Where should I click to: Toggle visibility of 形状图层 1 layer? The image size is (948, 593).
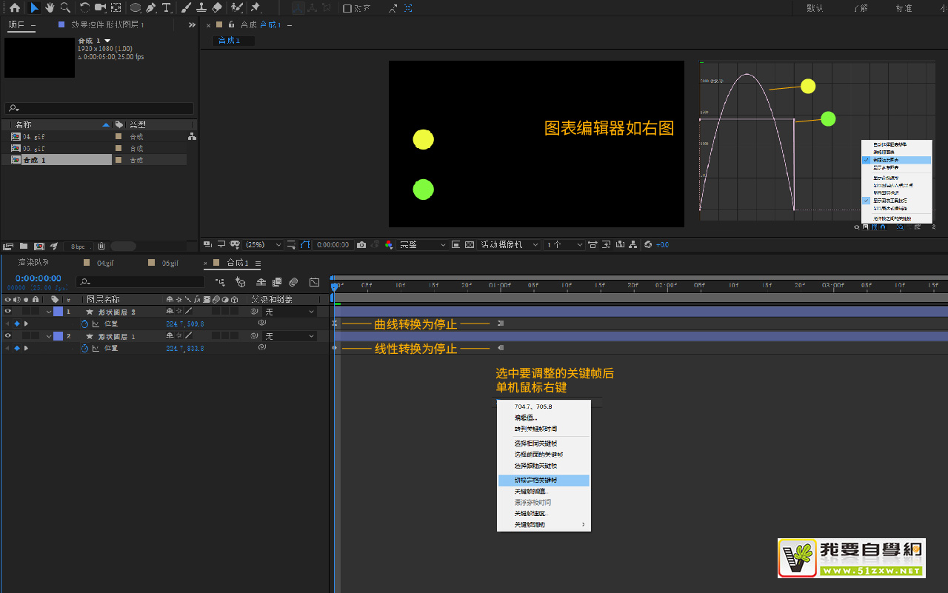tap(8, 336)
